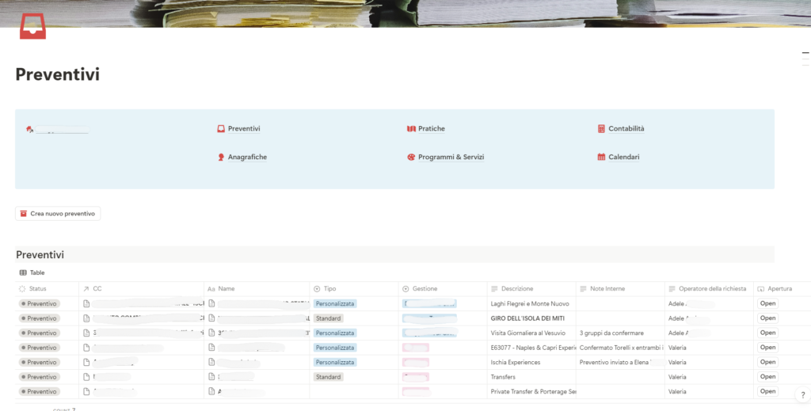This screenshot has height=411, width=811.
Task: Click the red inbox page icon
Action: pos(32,26)
